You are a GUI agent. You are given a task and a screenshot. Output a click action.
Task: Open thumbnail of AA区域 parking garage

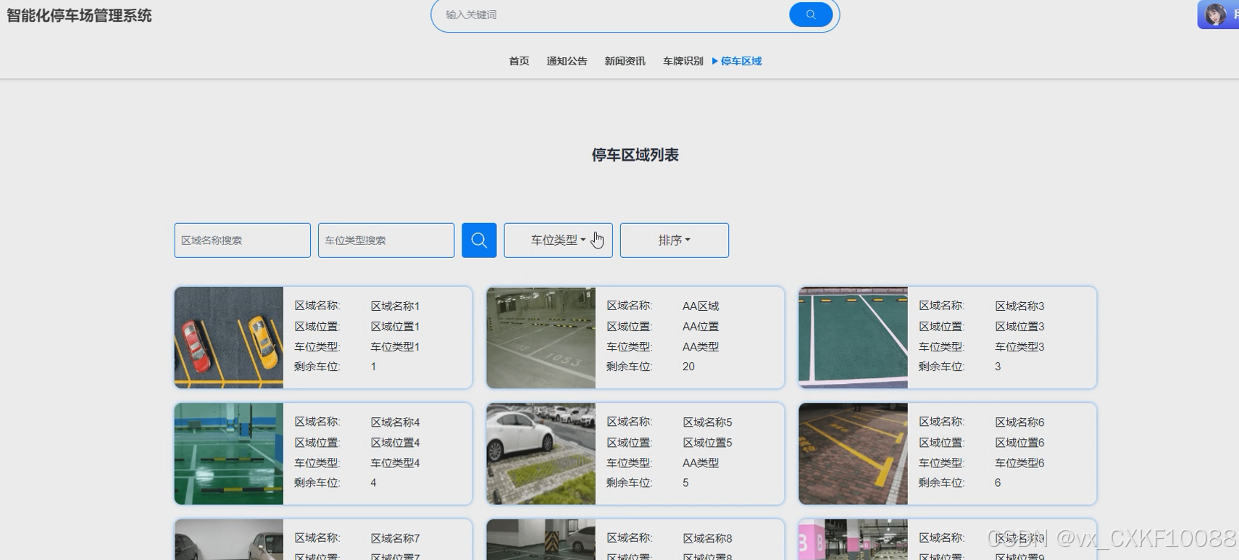[541, 338]
